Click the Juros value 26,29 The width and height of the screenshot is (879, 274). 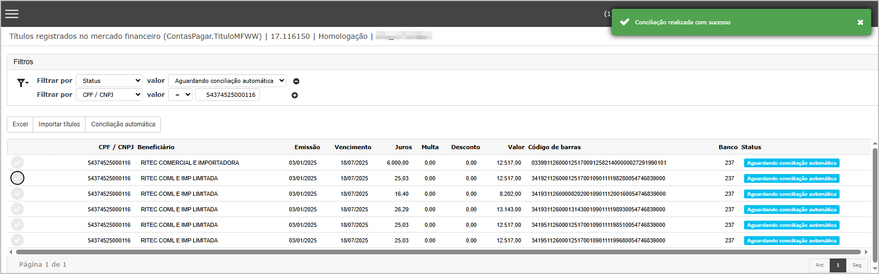pyautogui.click(x=402, y=209)
